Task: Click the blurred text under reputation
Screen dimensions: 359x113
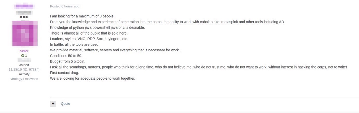Action: click(24, 60)
